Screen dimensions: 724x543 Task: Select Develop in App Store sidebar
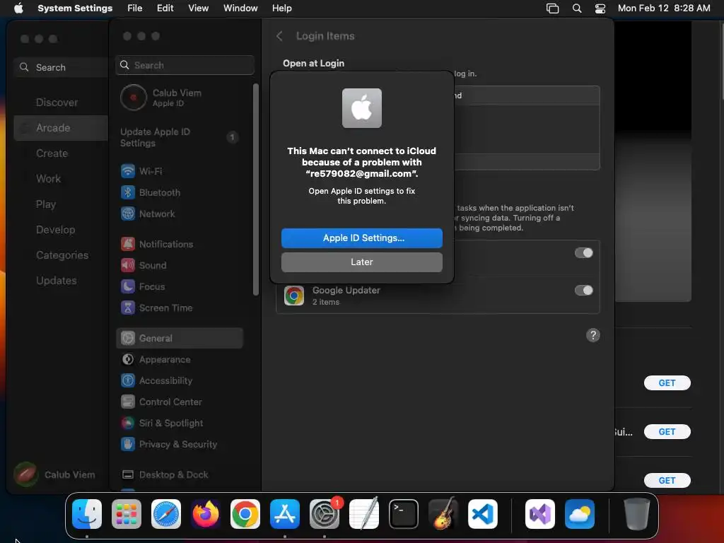[55, 230]
